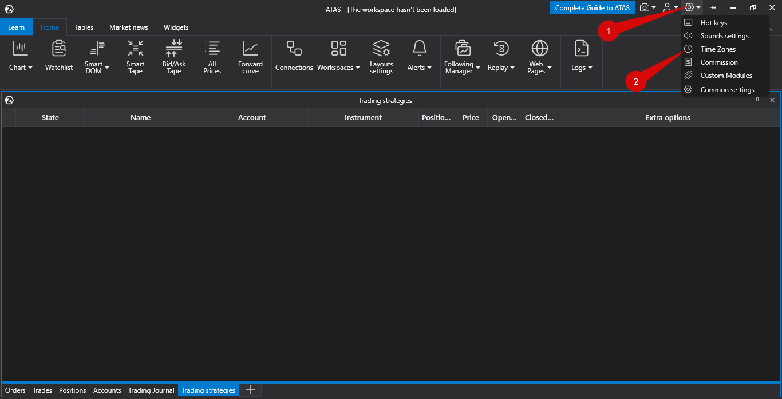Click the Extra options column header
The width and height of the screenshot is (782, 399).
point(668,117)
